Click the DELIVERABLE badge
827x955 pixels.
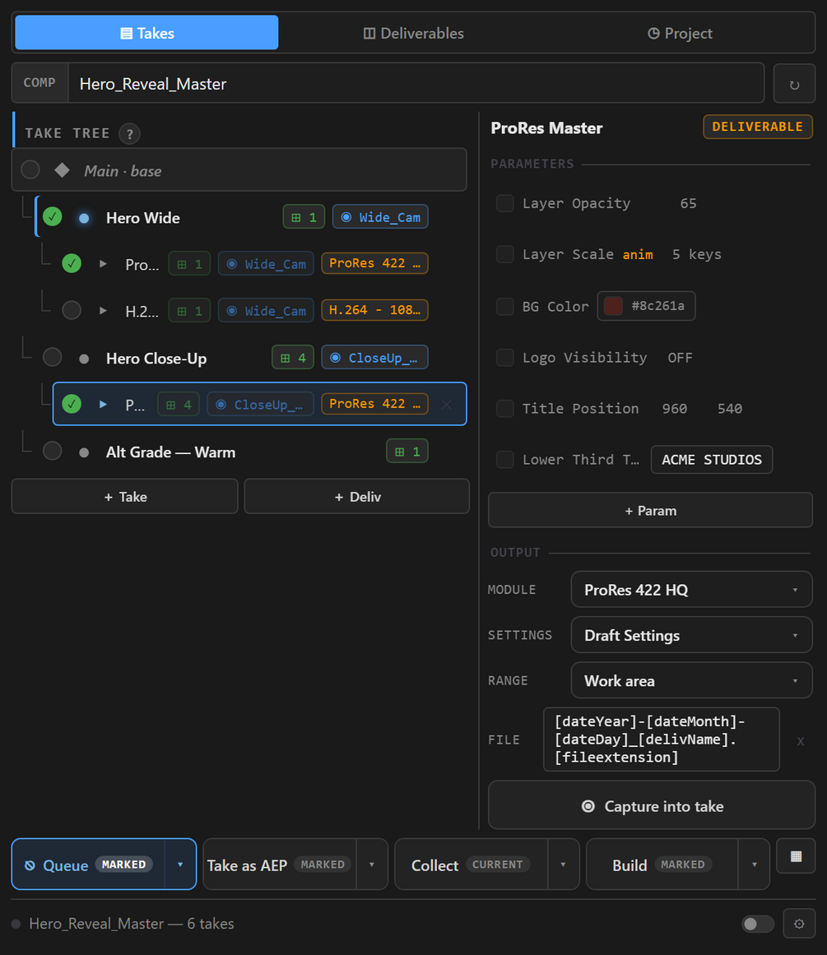pyautogui.click(x=758, y=127)
